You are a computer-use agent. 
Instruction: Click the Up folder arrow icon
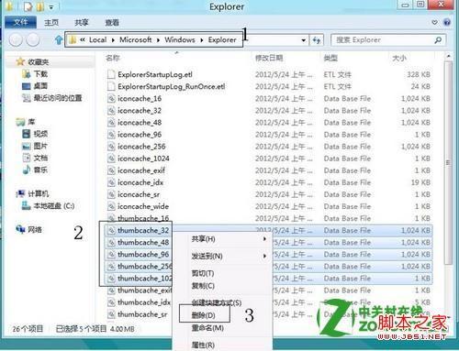click(59, 40)
